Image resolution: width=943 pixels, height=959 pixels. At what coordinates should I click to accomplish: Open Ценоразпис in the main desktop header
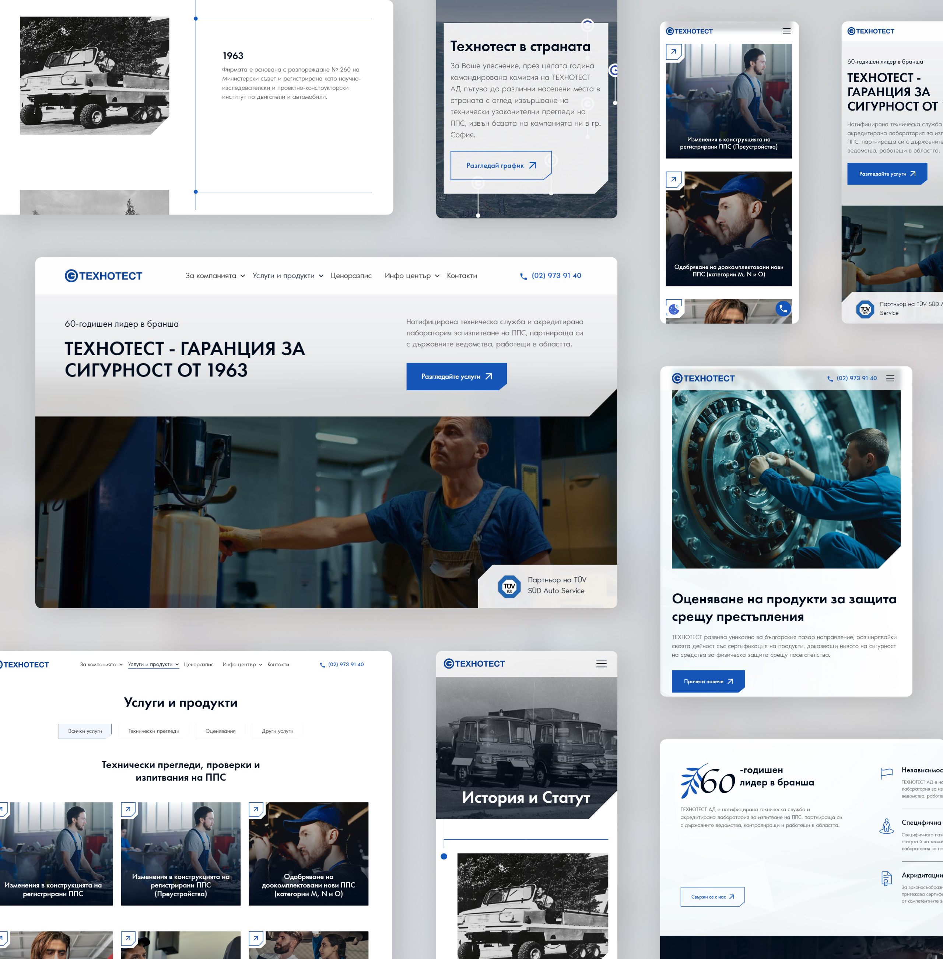351,276
